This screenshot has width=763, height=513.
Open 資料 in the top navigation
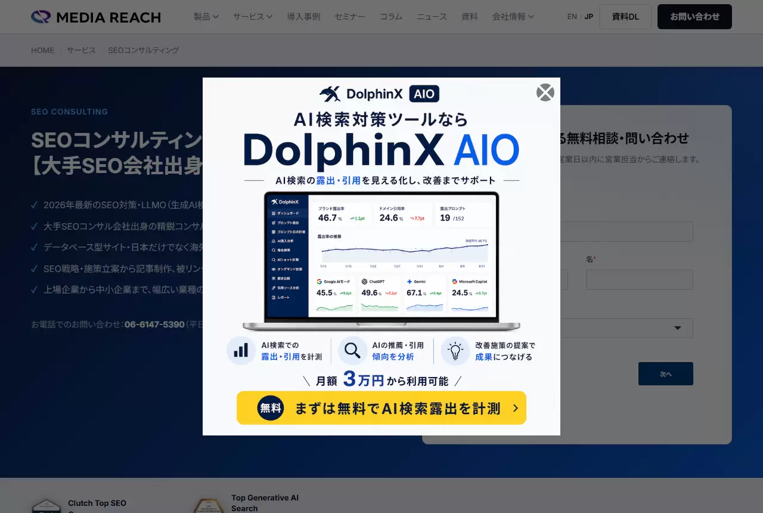[470, 17]
